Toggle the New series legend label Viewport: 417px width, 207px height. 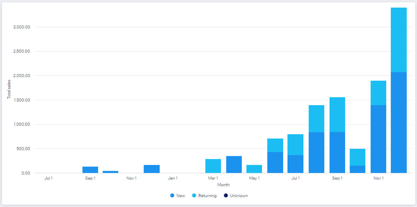pyautogui.click(x=180, y=196)
